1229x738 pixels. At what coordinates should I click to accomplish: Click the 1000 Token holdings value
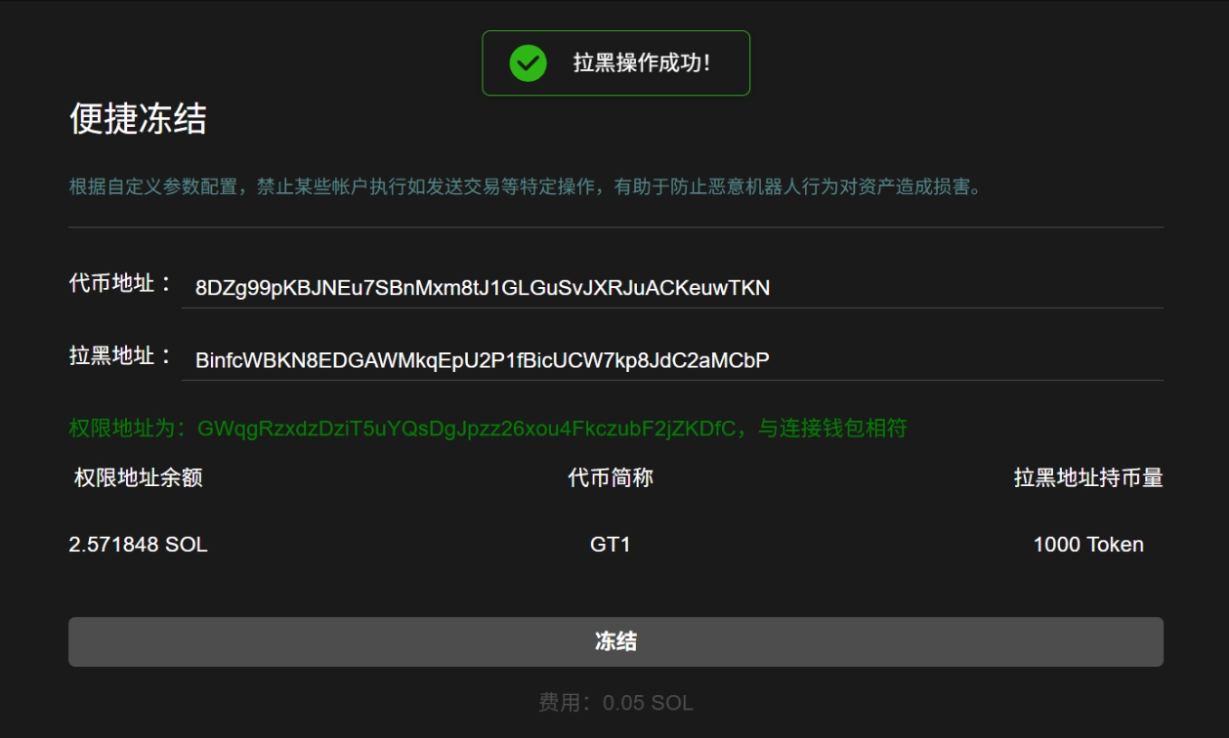(1088, 545)
